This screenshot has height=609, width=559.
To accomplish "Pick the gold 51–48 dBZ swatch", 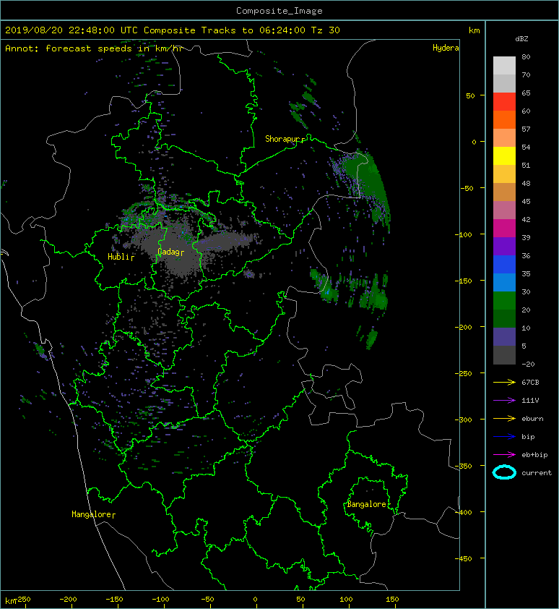I will [x=504, y=174].
